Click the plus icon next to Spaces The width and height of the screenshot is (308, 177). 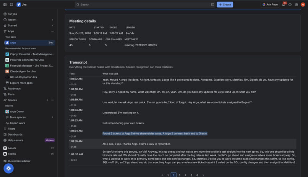click(x=47, y=100)
